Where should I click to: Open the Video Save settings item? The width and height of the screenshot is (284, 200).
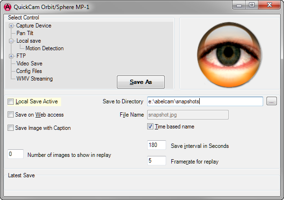point(29,64)
